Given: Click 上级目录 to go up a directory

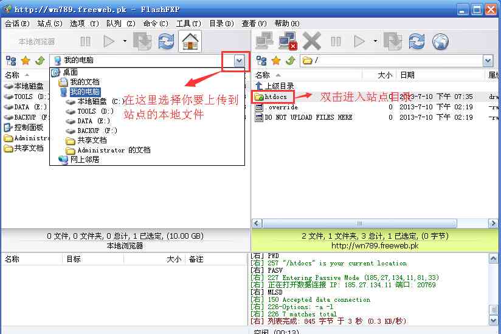Looking at the screenshot, I should click(x=278, y=86).
